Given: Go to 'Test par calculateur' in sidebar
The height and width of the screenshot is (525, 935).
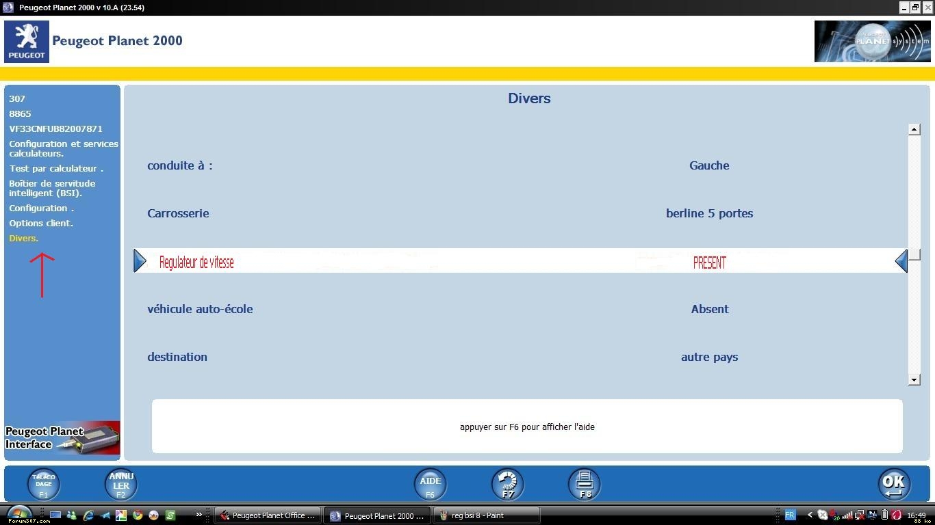Looking at the screenshot, I should [x=55, y=168].
